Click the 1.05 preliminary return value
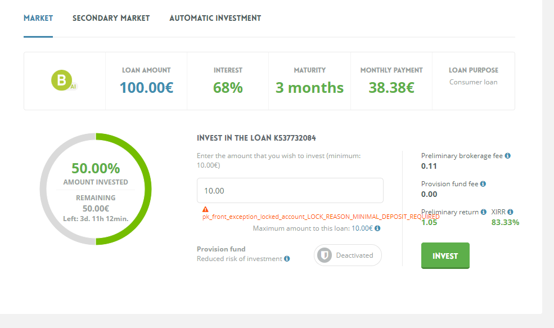The image size is (554, 328). (x=429, y=222)
